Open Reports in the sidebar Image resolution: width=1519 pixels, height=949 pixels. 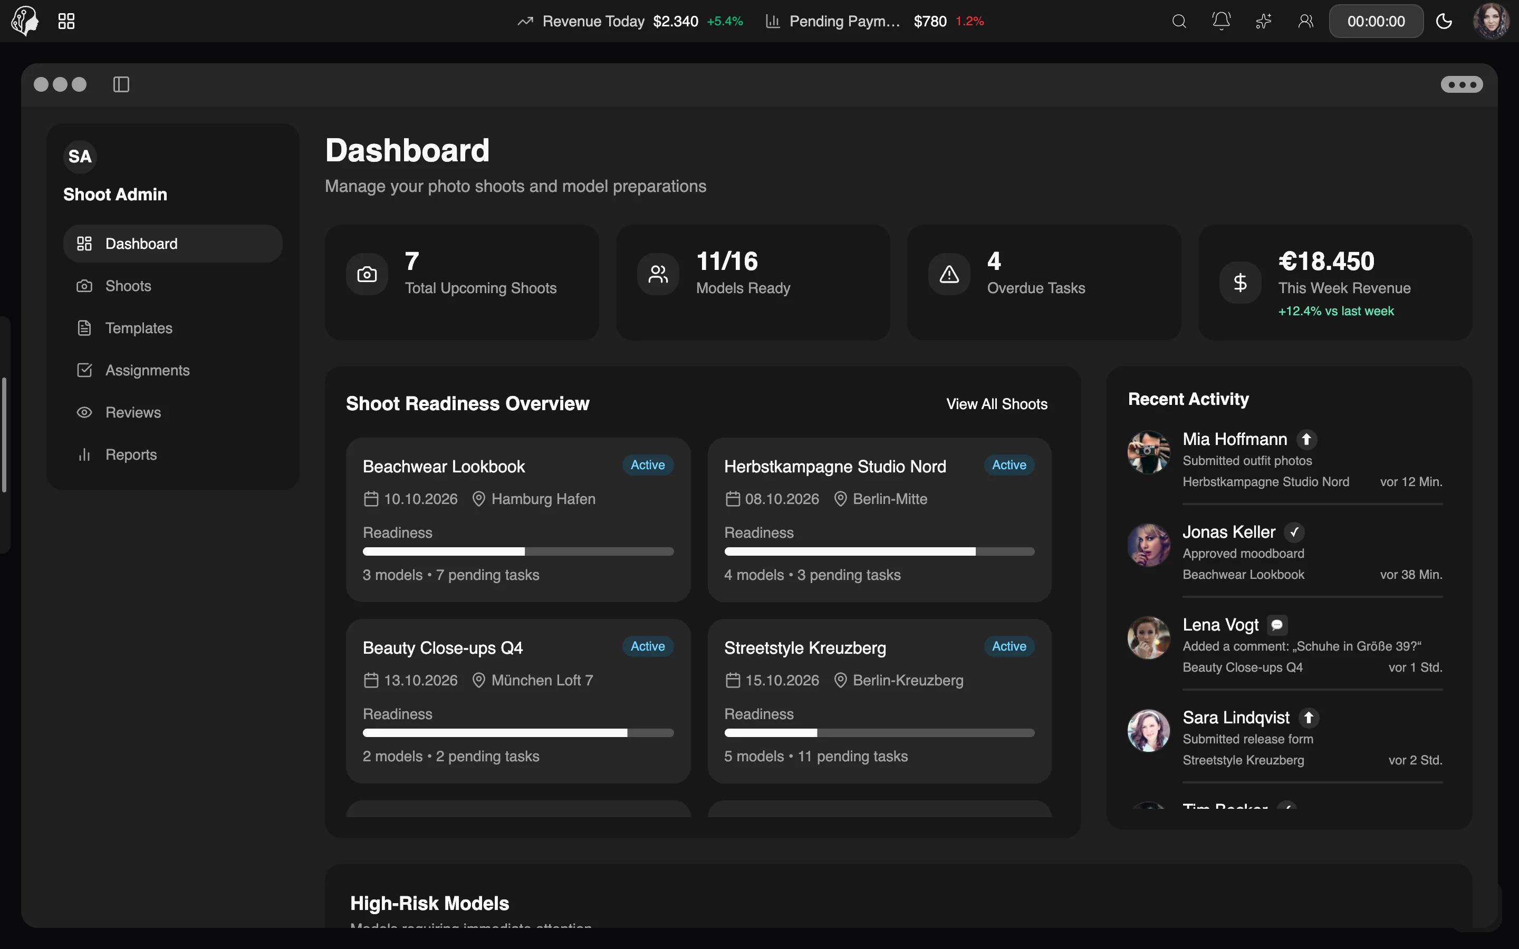click(172, 454)
